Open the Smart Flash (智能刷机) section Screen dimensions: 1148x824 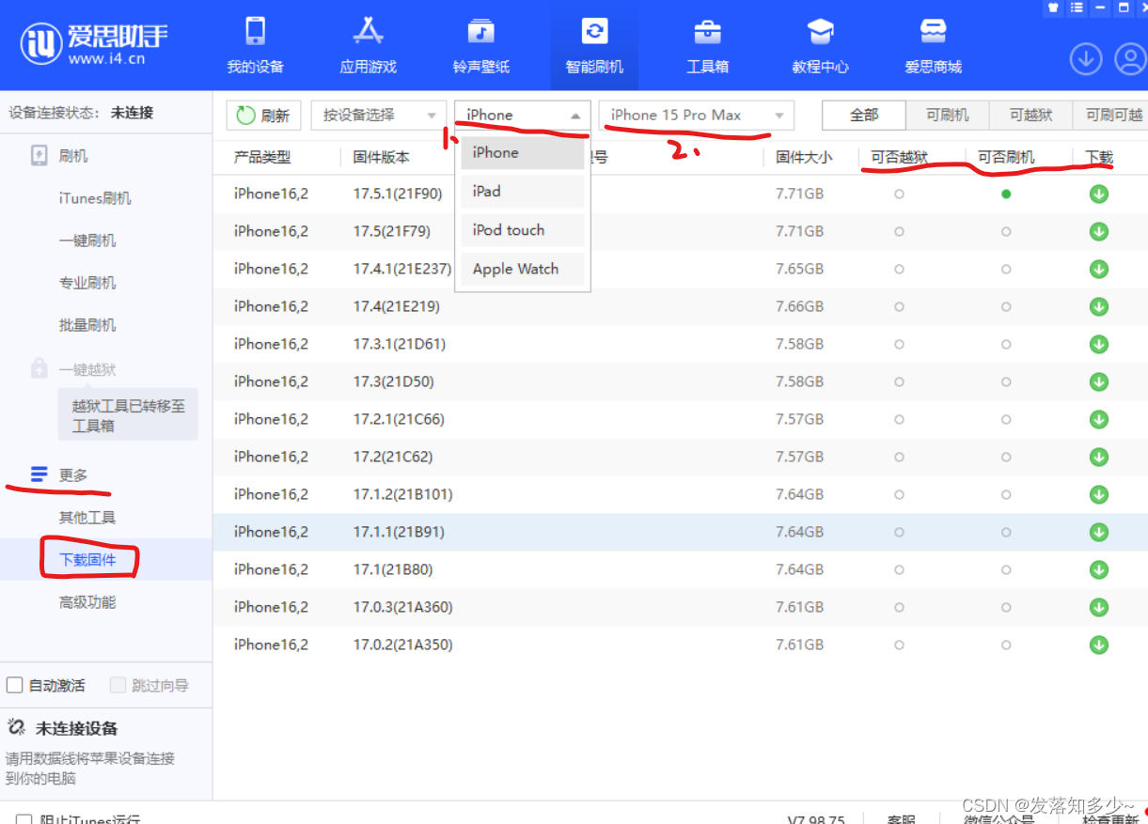tap(594, 45)
